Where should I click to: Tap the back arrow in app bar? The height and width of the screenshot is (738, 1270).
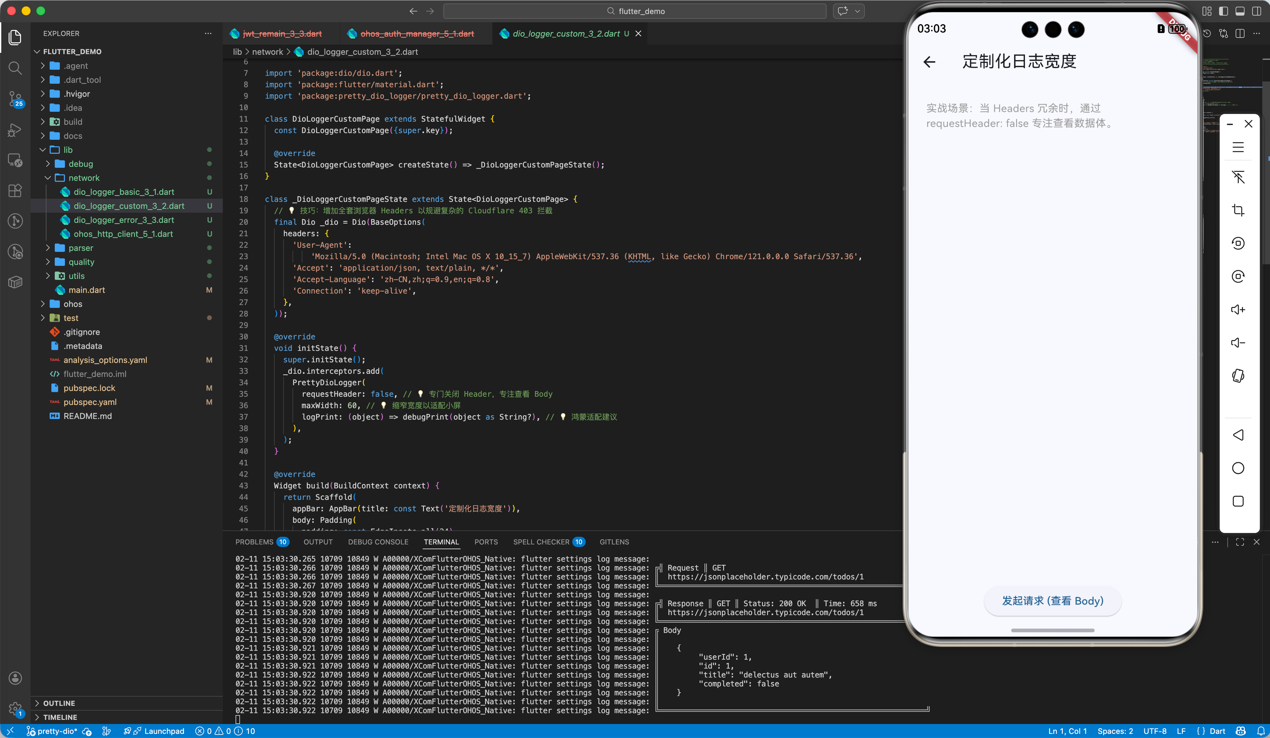click(x=929, y=61)
